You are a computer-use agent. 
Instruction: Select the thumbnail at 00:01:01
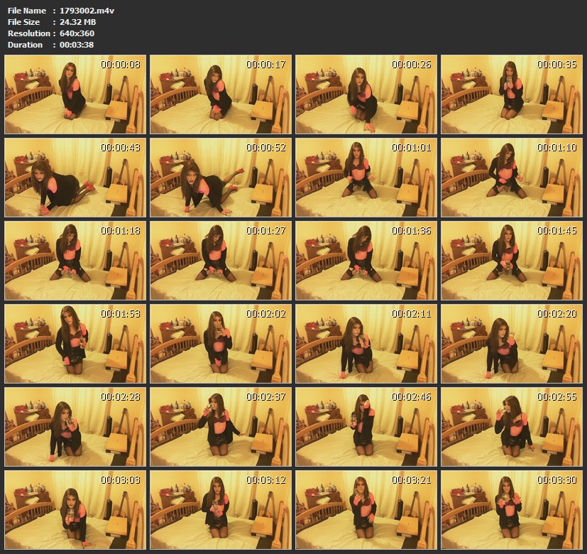click(366, 178)
